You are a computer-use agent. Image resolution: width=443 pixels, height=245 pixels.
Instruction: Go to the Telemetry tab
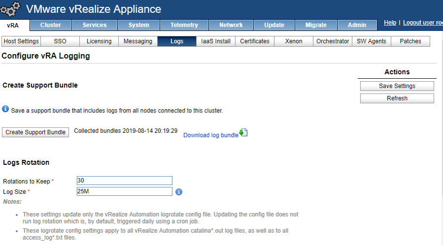[x=184, y=25]
